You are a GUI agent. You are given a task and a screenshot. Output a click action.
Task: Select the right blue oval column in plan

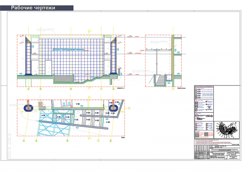113,108
